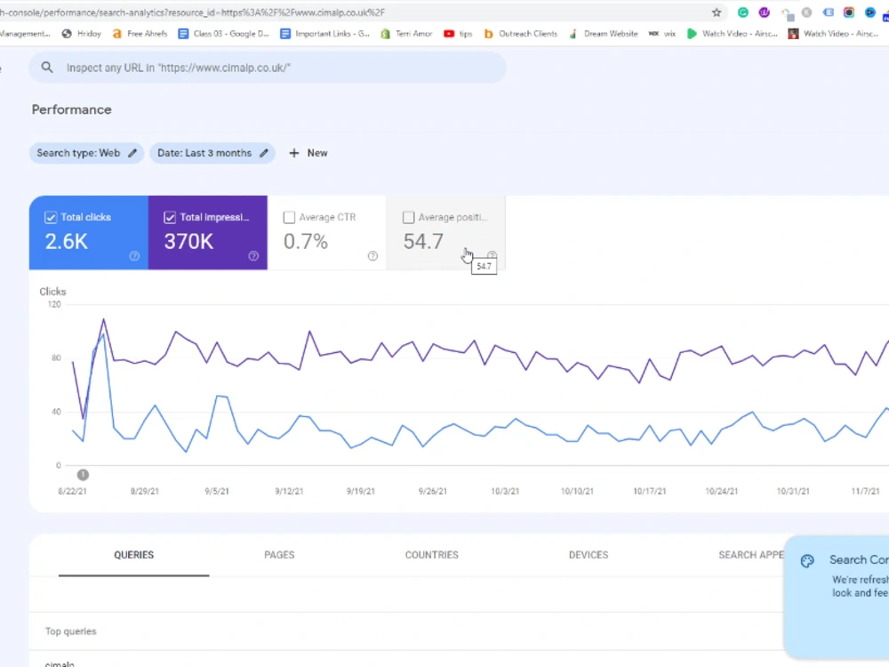Open help icon on Total clicks card
This screenshot has width=889, height=667.
point(134,256)
